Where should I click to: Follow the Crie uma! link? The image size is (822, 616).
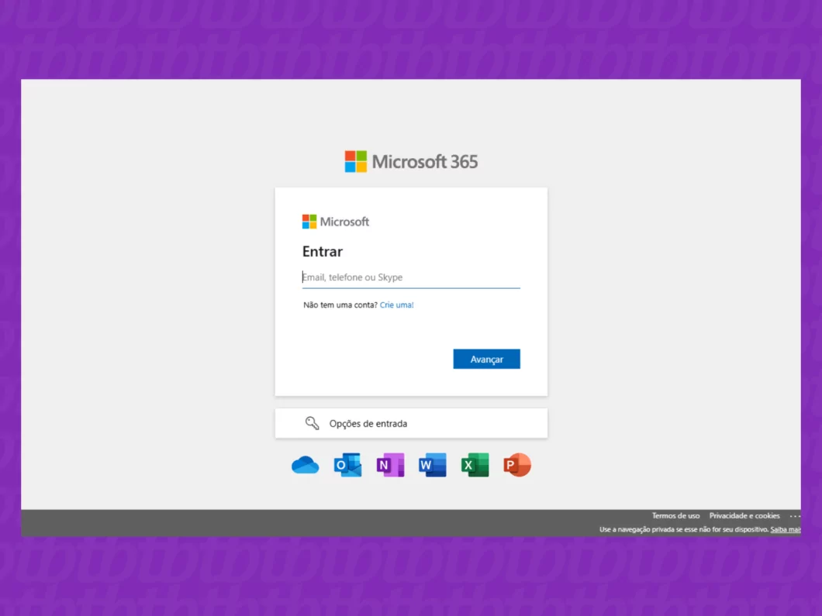click(397, 305)
